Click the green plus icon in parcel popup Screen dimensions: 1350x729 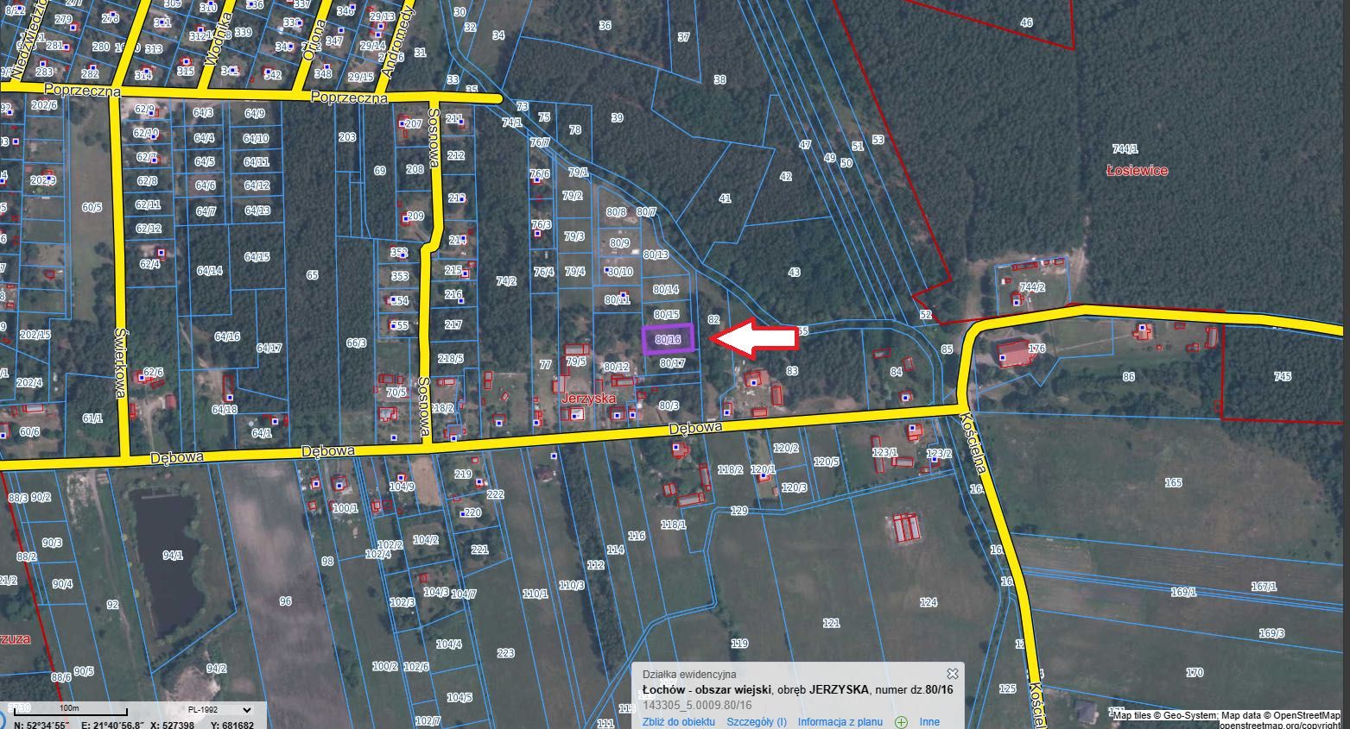[x=901, y=722]
